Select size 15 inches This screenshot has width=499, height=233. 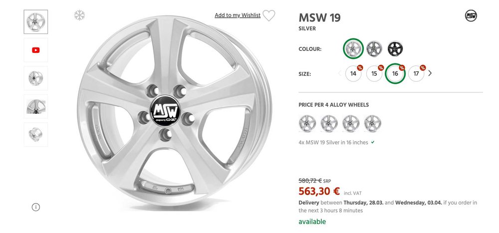pos(374,73)
